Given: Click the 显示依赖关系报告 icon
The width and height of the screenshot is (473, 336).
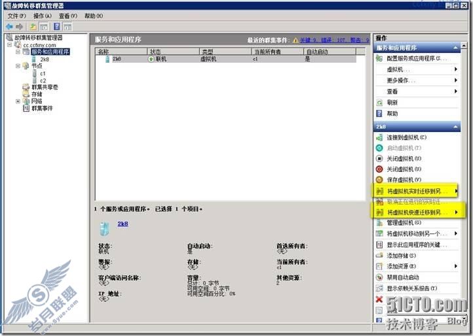Looking at the screenshot, I should pos(379,288).
